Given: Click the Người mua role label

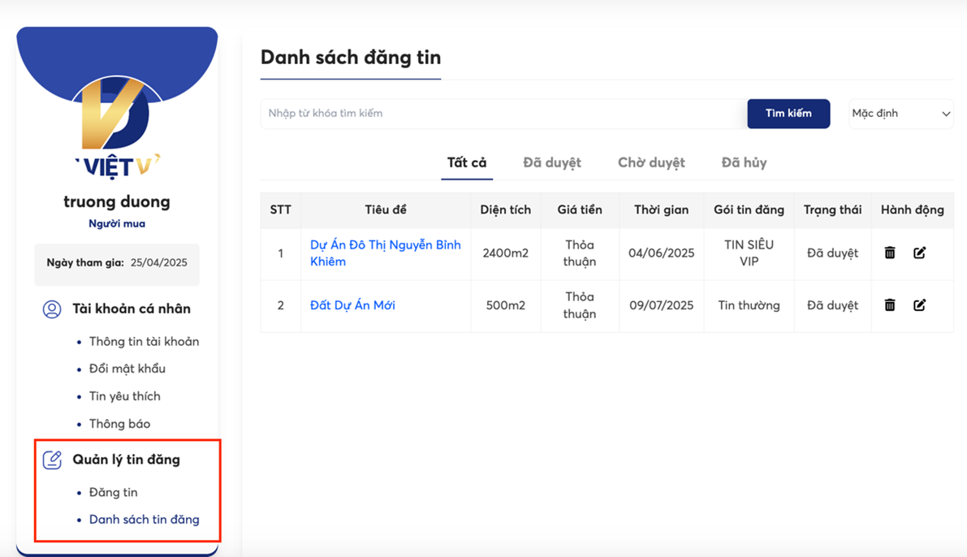Looking at the screenshot, I should point(117,224).
